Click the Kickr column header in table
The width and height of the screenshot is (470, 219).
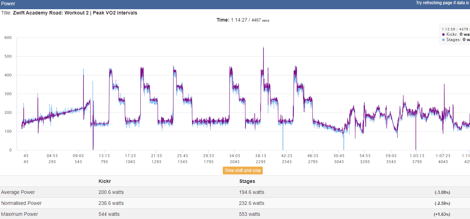click(x=105, y=181)
